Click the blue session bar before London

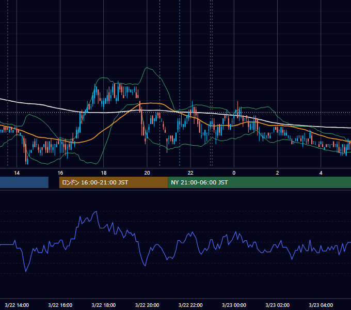(24, 182)
